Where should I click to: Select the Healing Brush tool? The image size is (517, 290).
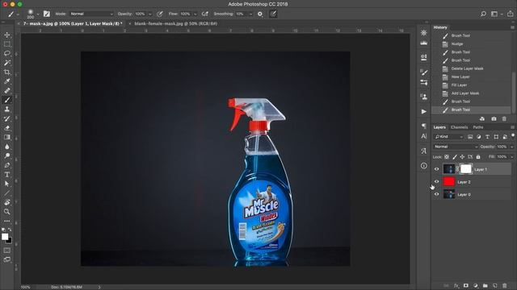pyautogui.click(x=7, y=91)
